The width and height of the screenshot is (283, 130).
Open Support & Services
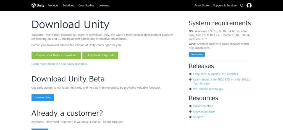pyautogui.click(x=225, y=6)
